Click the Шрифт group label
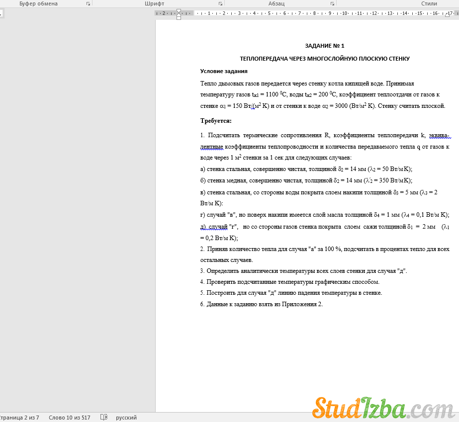The image size is (459, 422). click(x=154, y=3)
